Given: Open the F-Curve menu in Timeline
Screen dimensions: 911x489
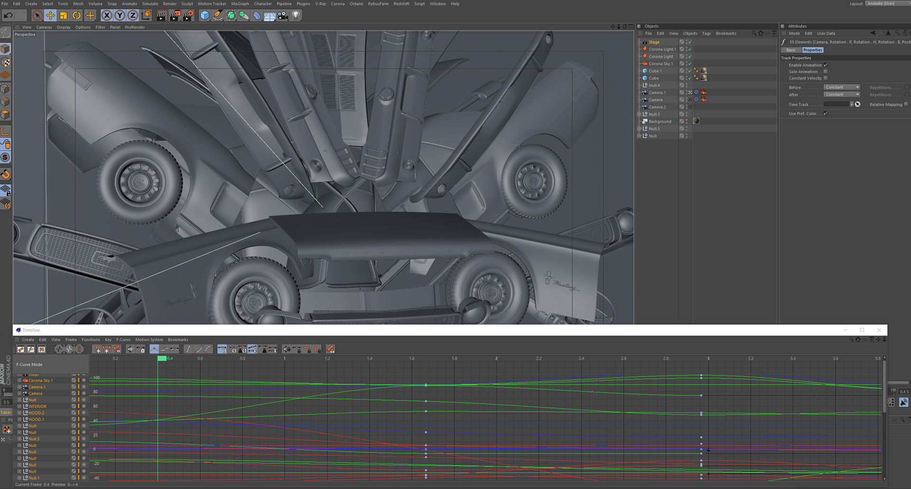Looking at the screenshot, I should (123, 340).
